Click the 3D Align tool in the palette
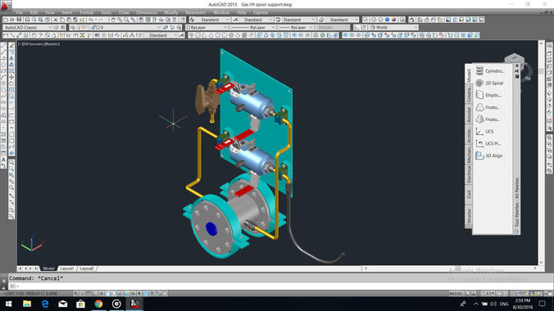This screenshot has height=311, width=554. pyautogui.click(x=489, y=155)
